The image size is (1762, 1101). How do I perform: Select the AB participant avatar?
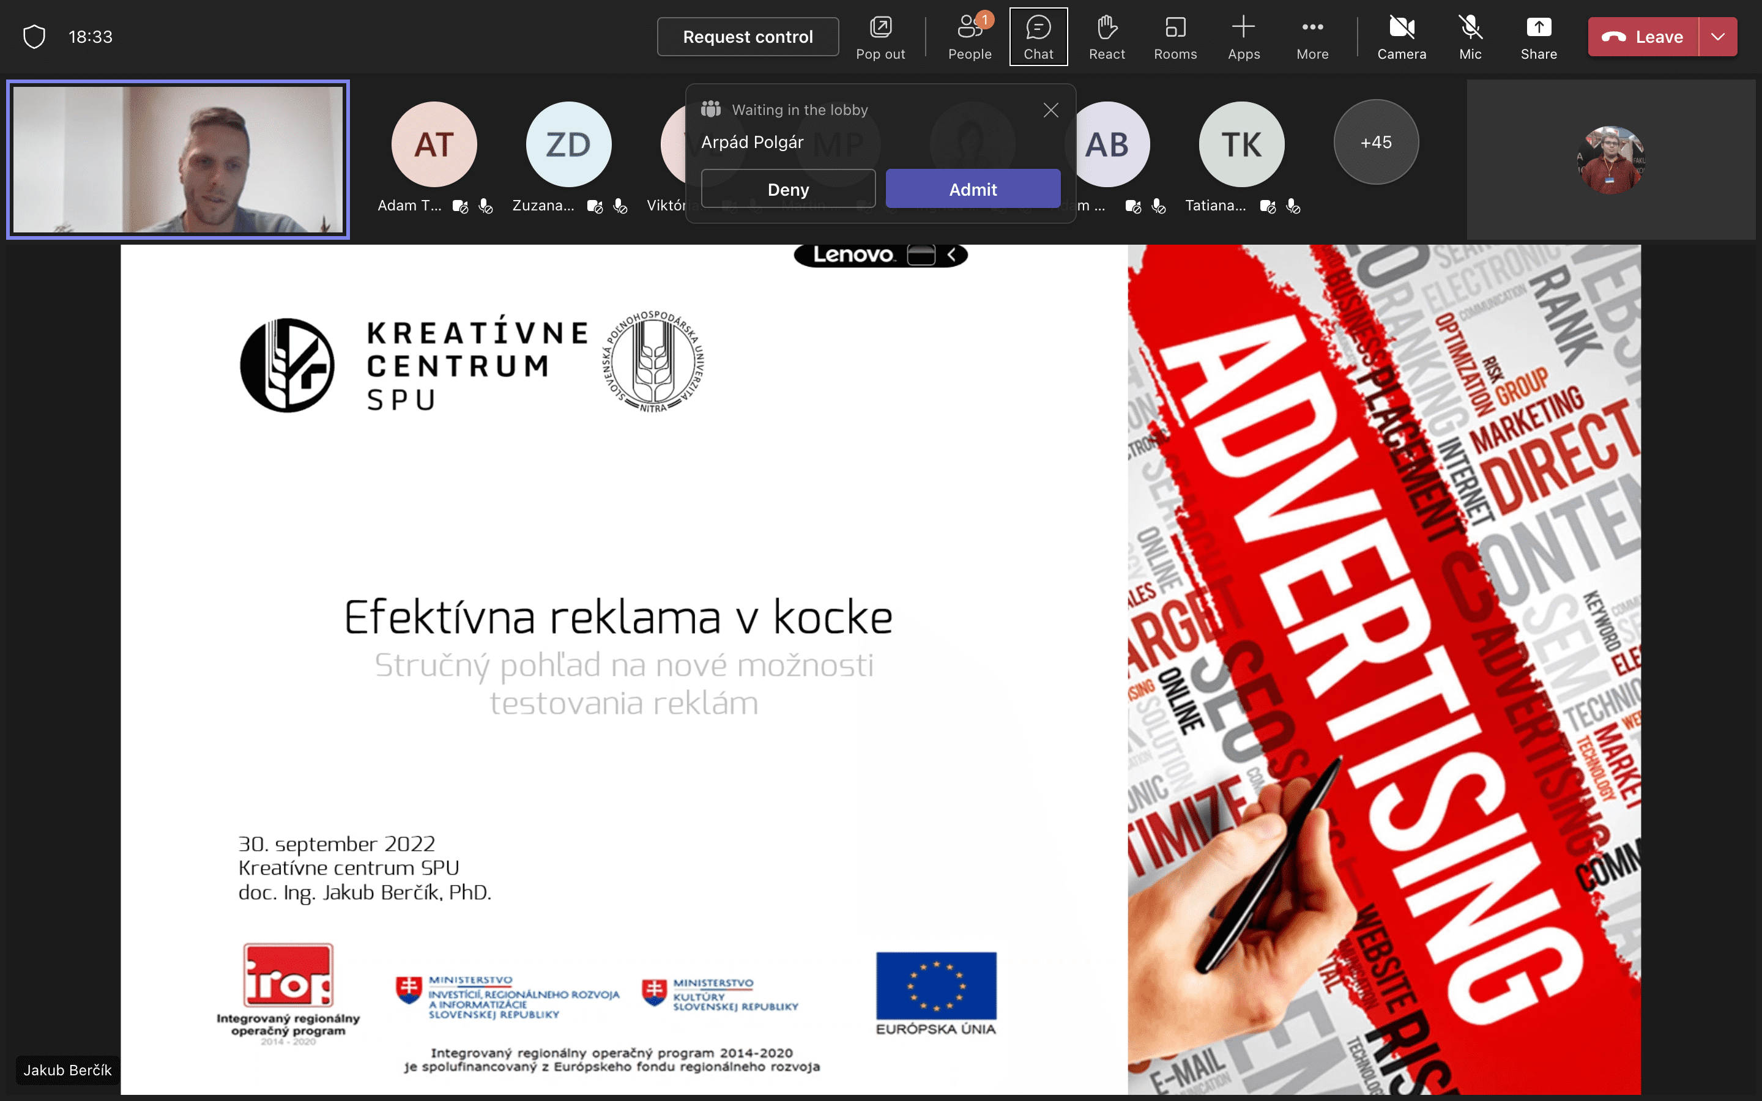(1108, 144)
